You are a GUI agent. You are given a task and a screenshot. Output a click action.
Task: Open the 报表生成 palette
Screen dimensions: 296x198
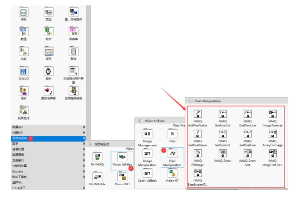coord(24,111)
